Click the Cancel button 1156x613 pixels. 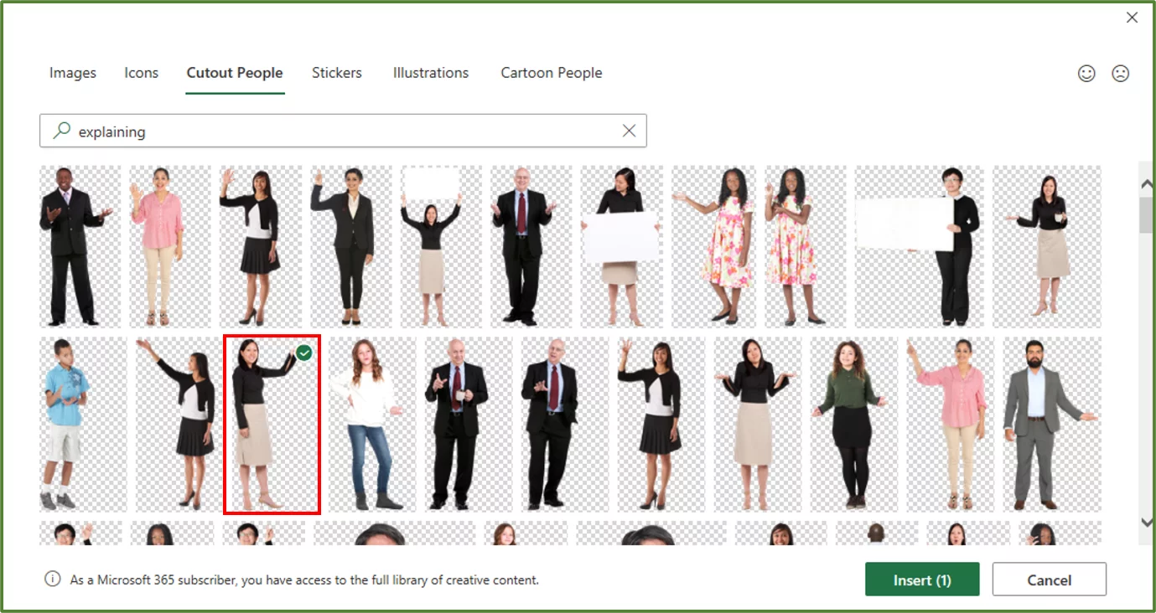(x=1049, y=579)
